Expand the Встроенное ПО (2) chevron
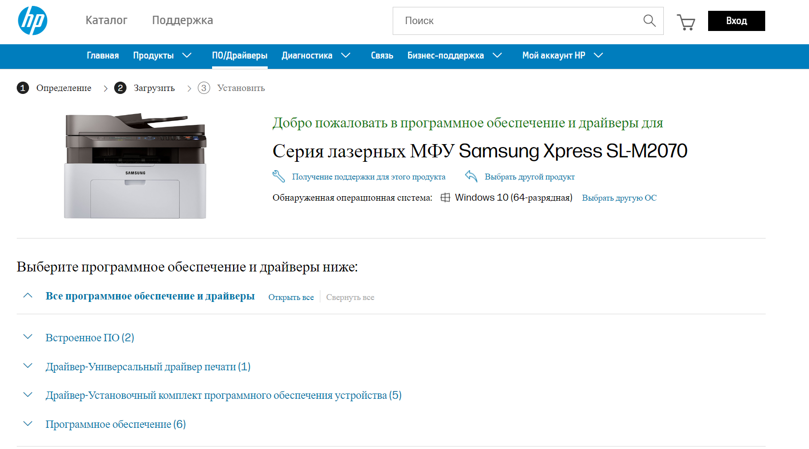This screenshot has width=809, height=449. [x=28, y=337]
